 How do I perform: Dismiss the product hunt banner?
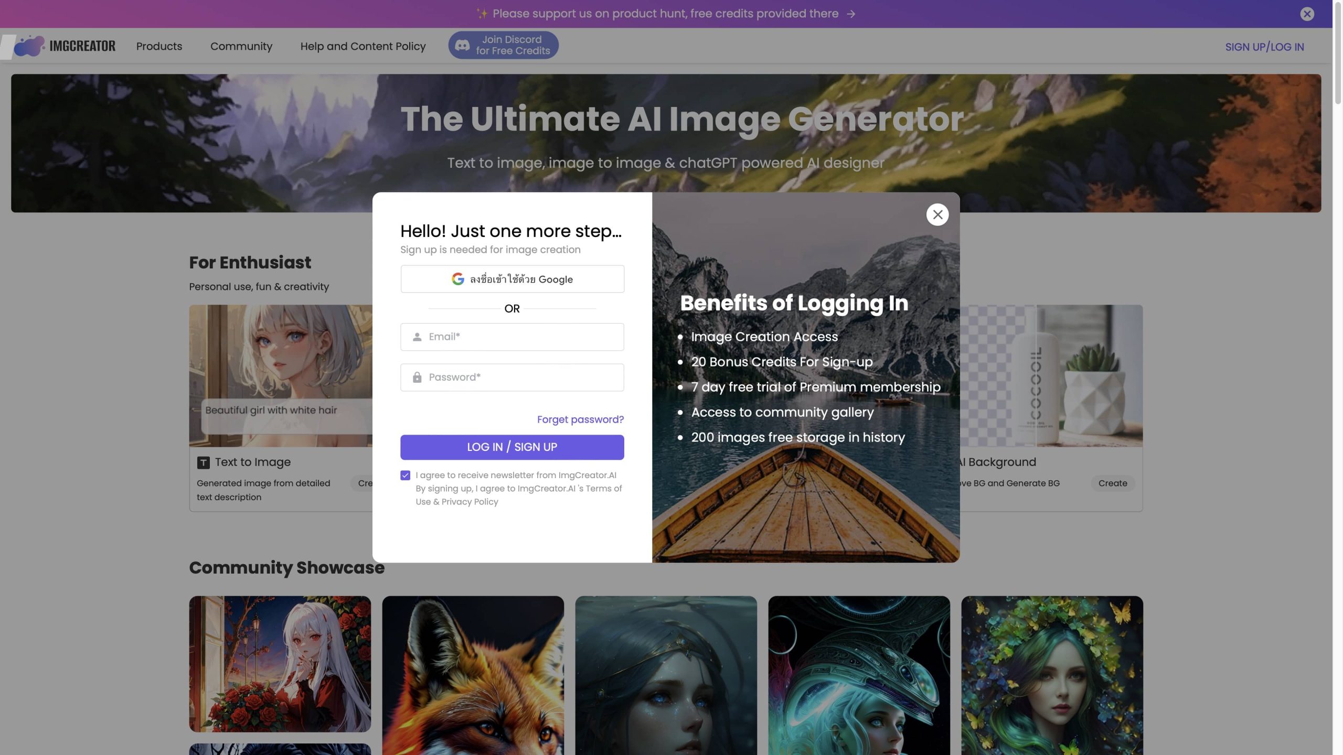click(1307, 14)
